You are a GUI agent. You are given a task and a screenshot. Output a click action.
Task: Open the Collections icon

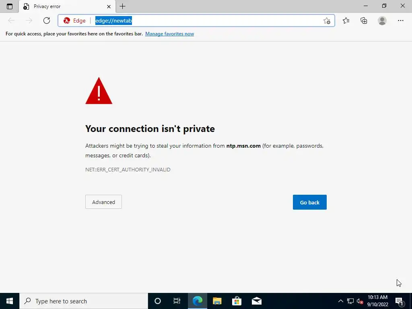click(x=364, y=21)
